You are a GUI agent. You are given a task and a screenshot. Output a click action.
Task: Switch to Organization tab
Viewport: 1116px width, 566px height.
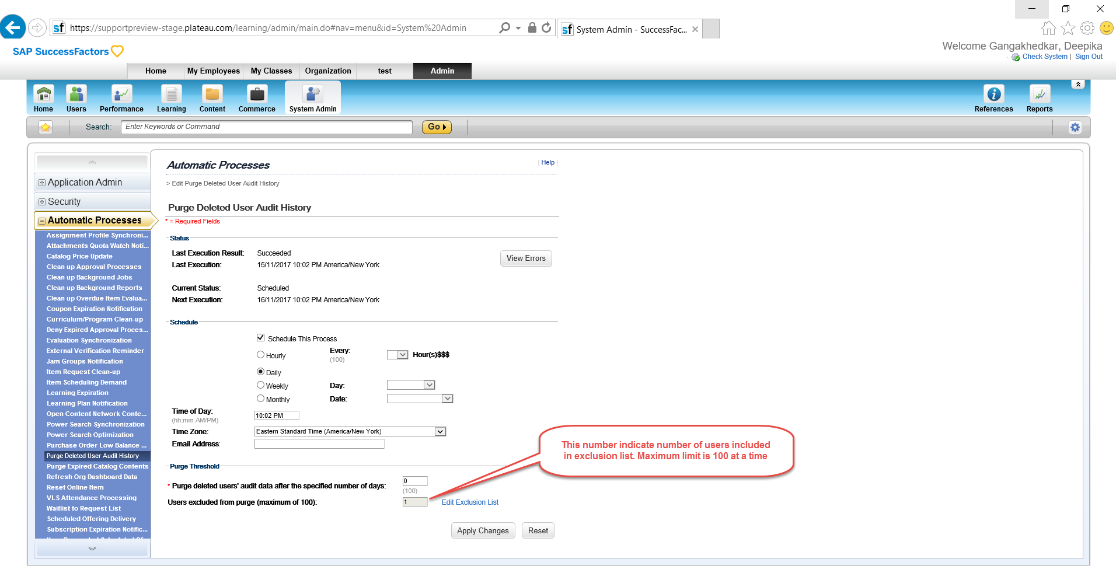328,71
